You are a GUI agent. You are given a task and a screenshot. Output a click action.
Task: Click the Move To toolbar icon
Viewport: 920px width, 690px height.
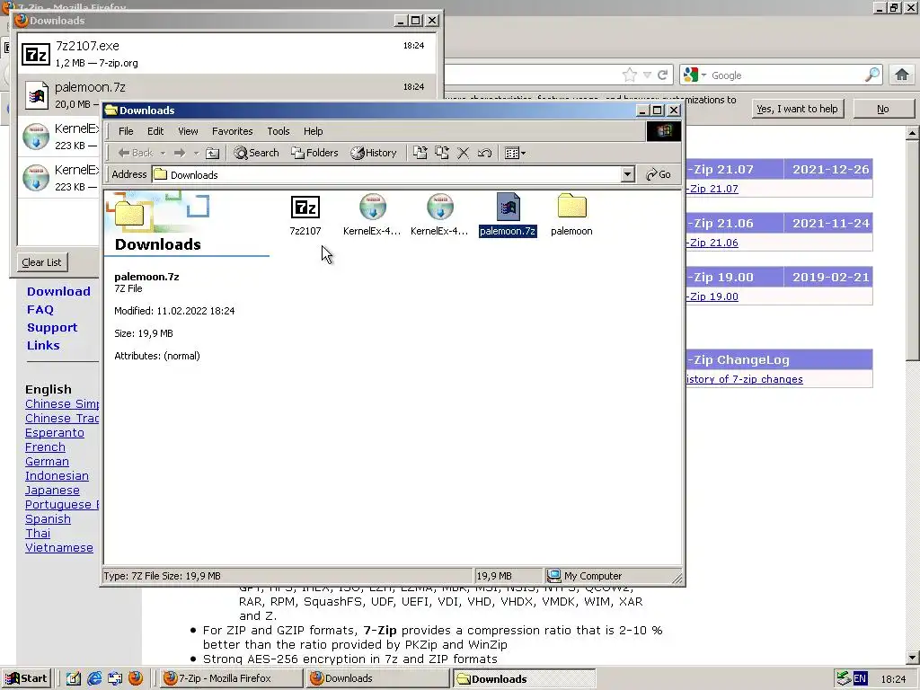click(420, 153)
